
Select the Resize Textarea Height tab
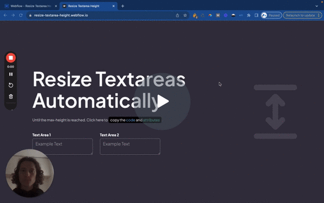88,6
